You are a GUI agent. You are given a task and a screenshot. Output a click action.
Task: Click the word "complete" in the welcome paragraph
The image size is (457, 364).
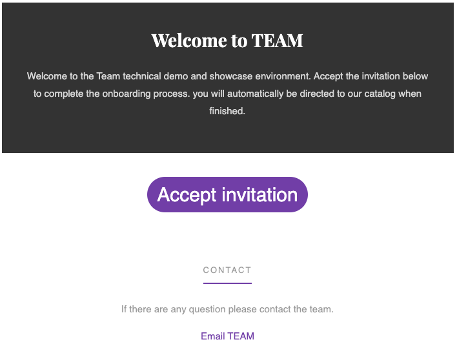(x=63, y=94)
